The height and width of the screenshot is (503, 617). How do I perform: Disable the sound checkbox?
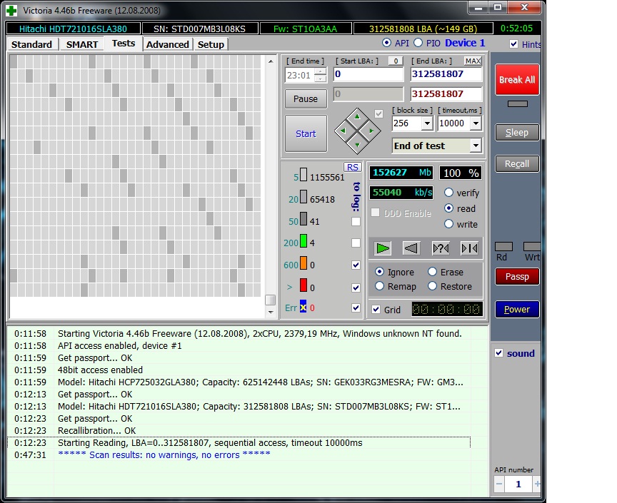[x=499, y=353]
